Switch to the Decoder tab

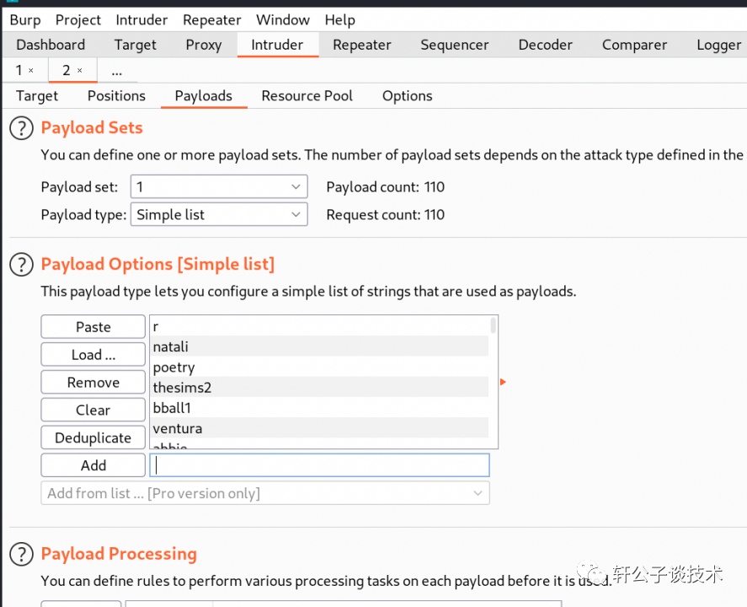tap(546, 45)
